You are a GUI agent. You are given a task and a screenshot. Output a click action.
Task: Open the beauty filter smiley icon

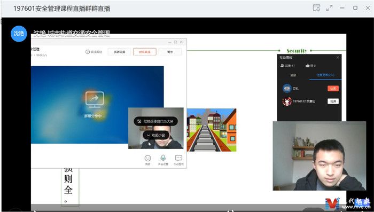click(x=148, y=159)
